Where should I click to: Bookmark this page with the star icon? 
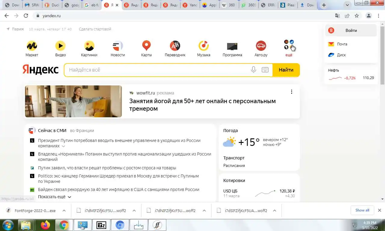pyautogui.click(x=357, y=16)
